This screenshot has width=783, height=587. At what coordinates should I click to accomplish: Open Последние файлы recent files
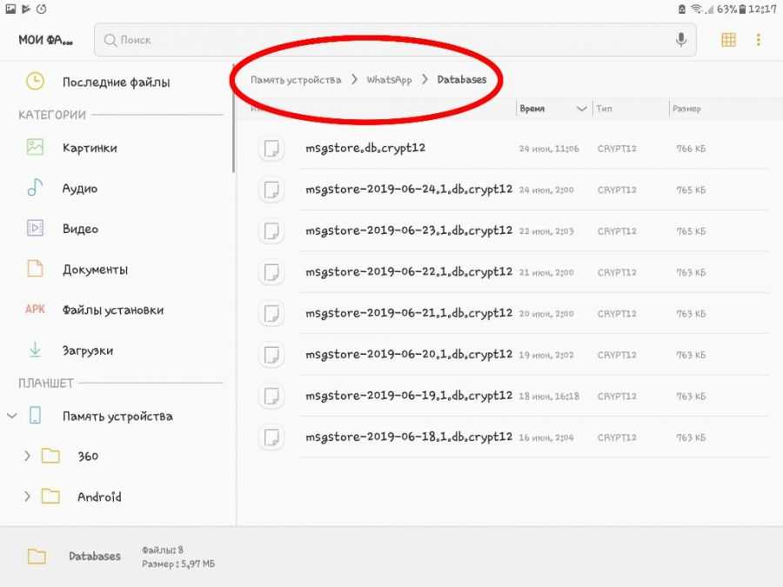pos(116,82)
